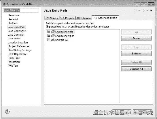Click the CrudeBench/gen source folder icon
The width and height of the screenshot is (157, 119).
coord(53,36)
